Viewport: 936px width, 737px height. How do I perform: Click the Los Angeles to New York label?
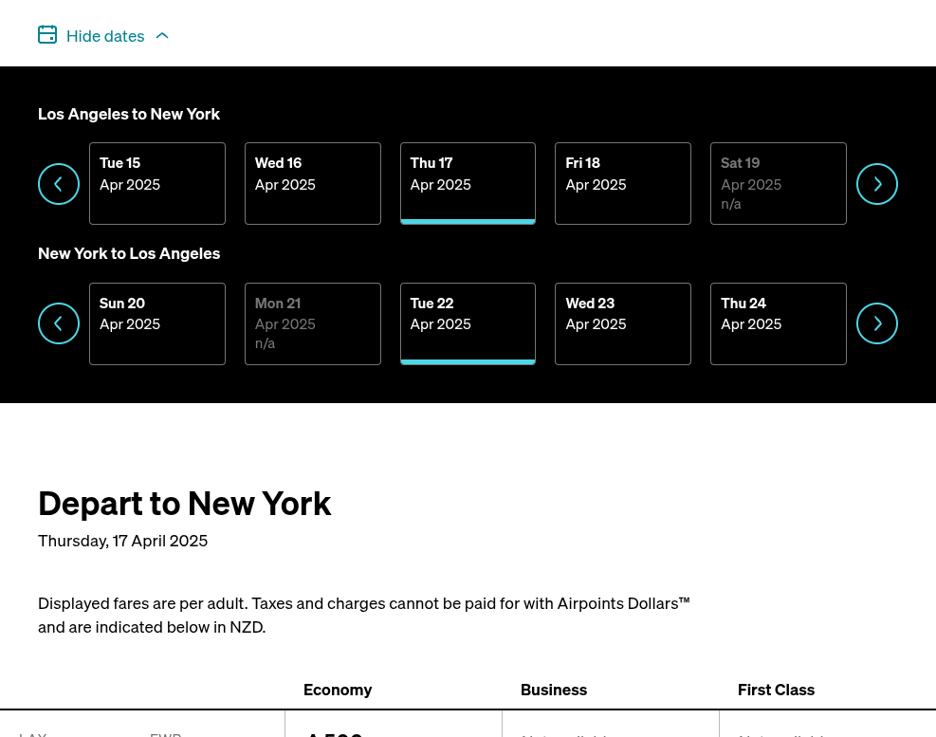(129, 114)
